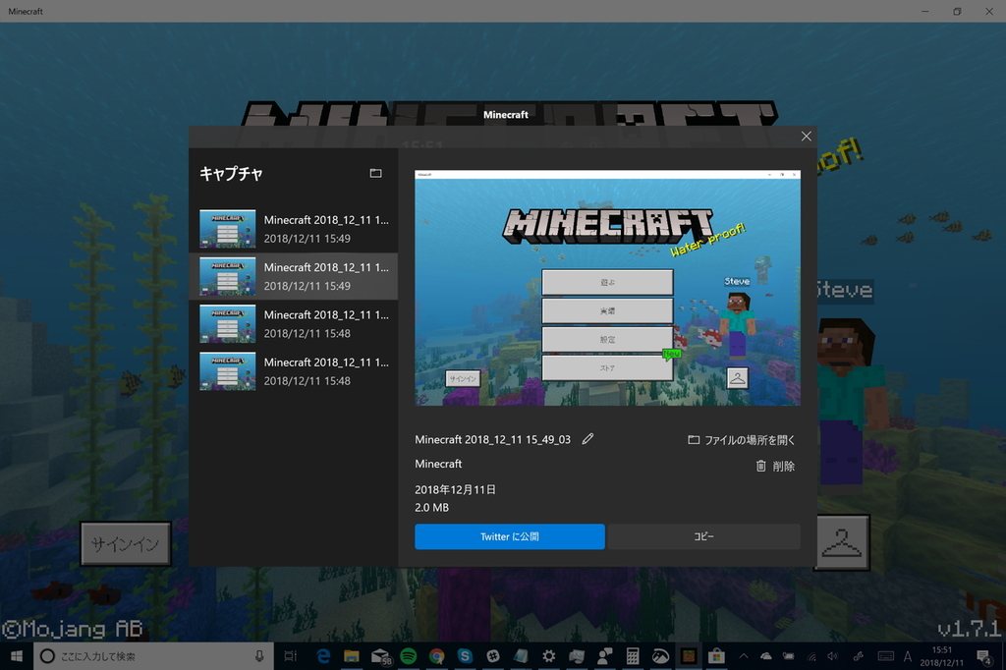This screenshot has width=1006, height=670.
Task: Show hidden system tray icons
Action: click(744, 656)
